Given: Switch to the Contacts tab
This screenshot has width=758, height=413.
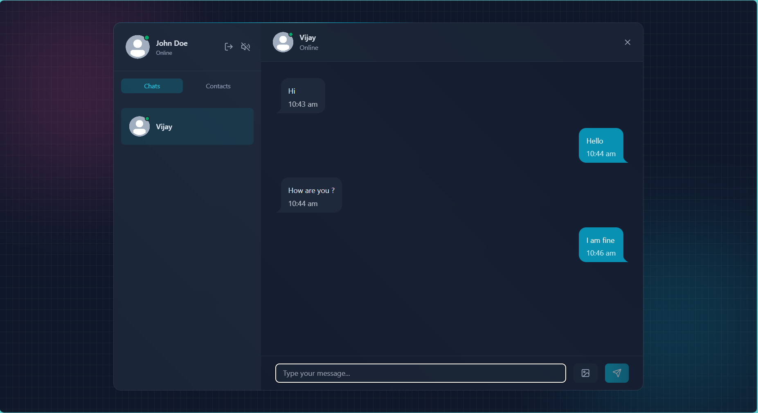Looking at the screenshot, I should [218, 86].
